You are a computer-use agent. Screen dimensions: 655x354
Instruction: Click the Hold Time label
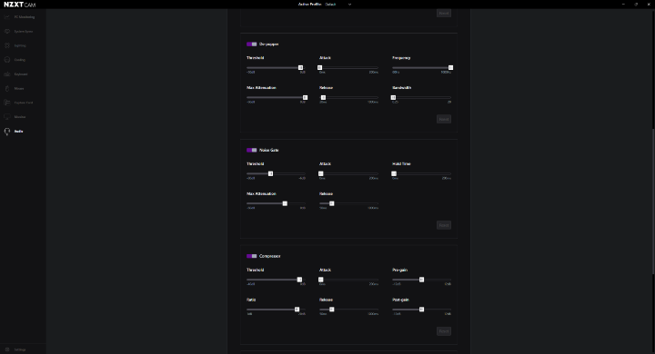click(401, 164)
